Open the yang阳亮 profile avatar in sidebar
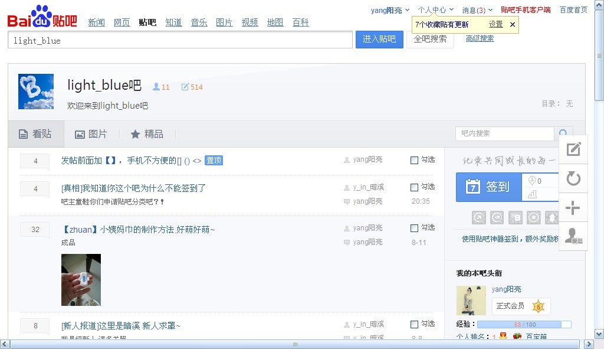The width and height of the screenshot is (604, 349). (471, 300)
